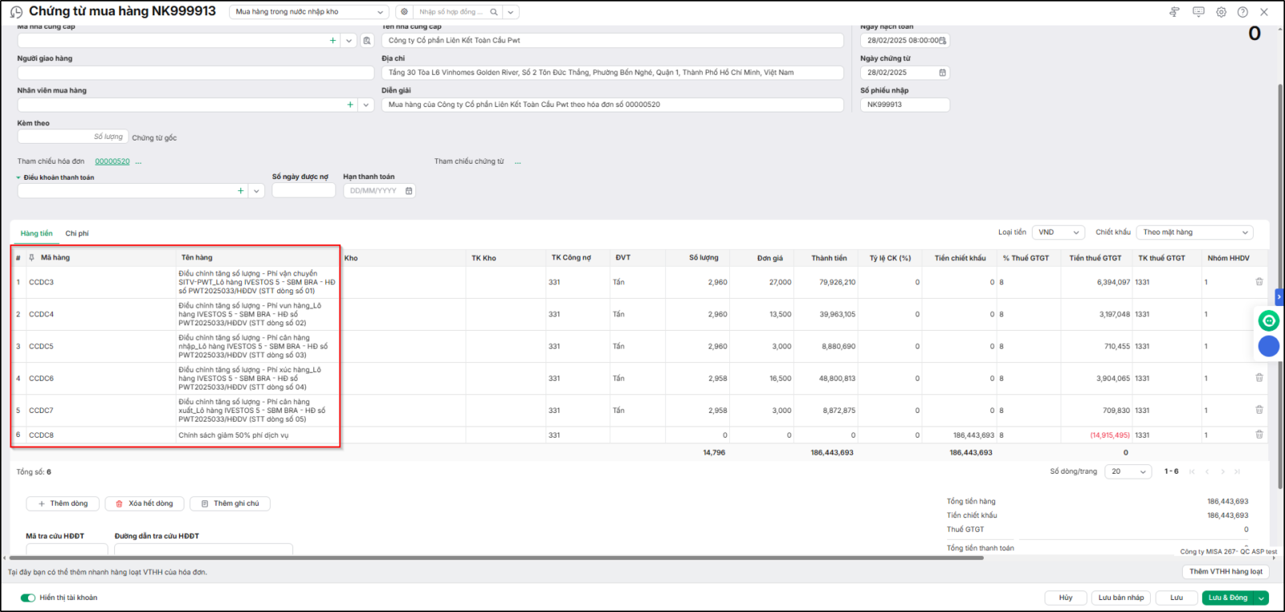Switch to the Chi phí tab

point(77,234)
